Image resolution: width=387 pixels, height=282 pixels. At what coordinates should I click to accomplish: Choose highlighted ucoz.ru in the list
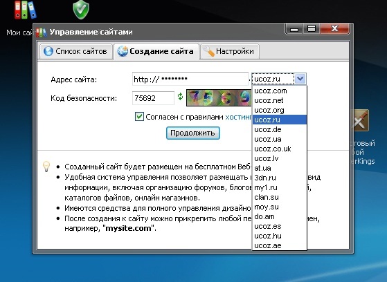[280, 120]
